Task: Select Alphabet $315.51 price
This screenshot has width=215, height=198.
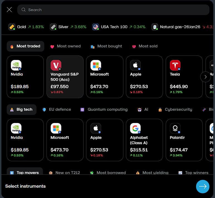Action: pos(139,150)
